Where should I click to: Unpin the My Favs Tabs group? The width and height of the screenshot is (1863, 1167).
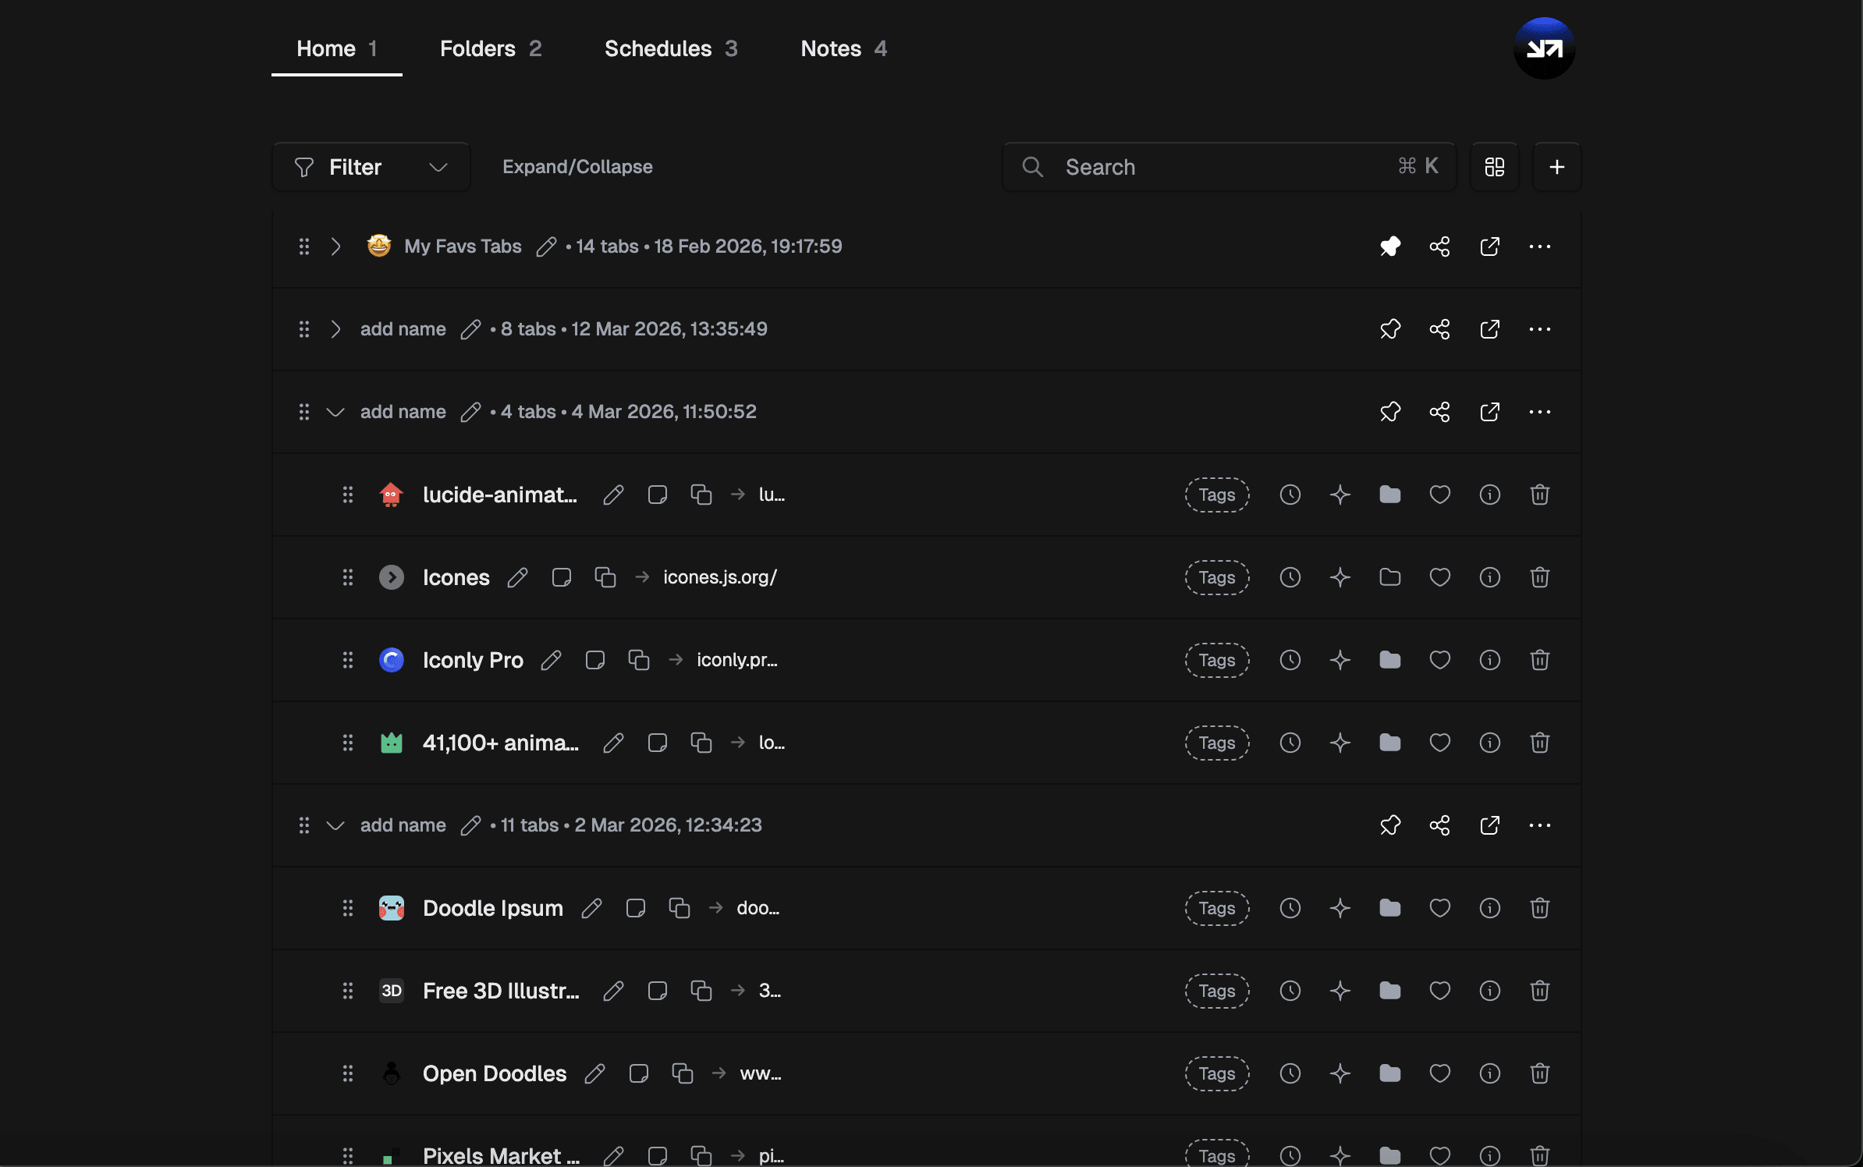pyautogui.click(x=1389, y=247)
